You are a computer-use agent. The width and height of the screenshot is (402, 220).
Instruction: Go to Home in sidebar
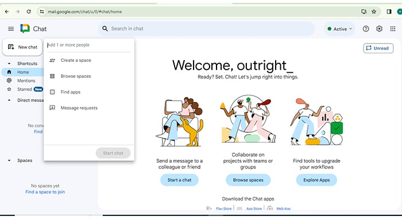coord(22,72)
